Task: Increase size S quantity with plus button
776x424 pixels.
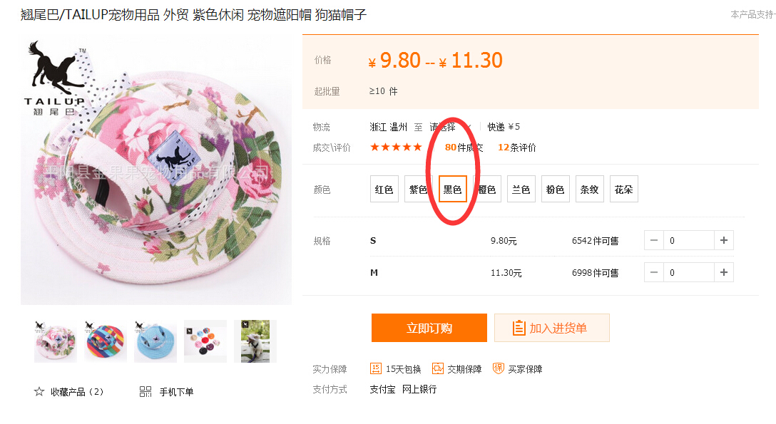Action: [724, 240]
